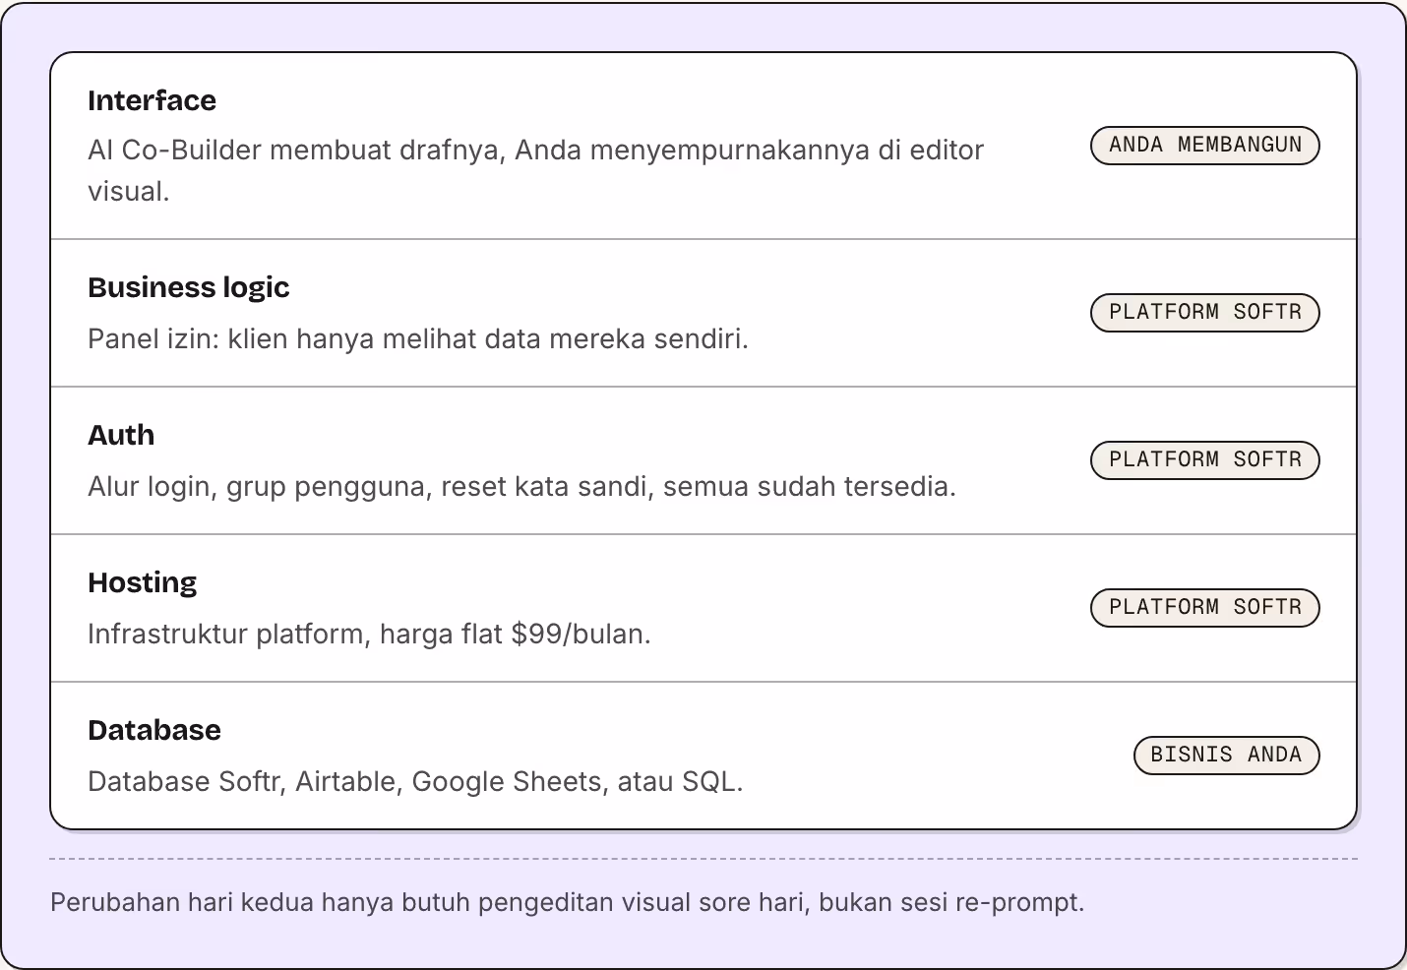Viewport: 1407px width, 970px height.
Task: Select the Alur login description text
Action: pos(521,486)
